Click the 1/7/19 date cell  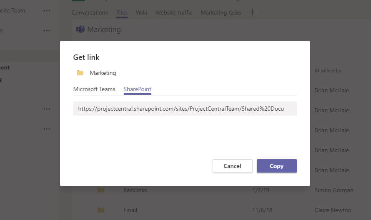(261, 190)
